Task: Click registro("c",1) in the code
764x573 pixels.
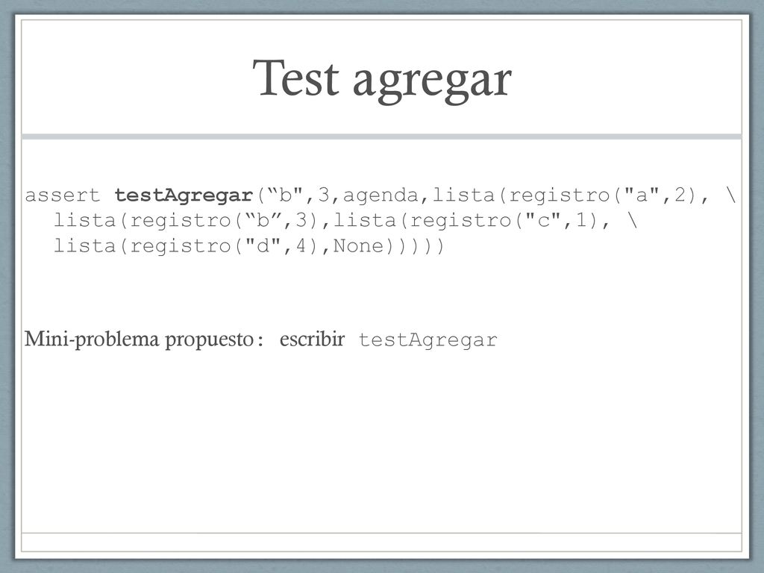Action: 504,221
